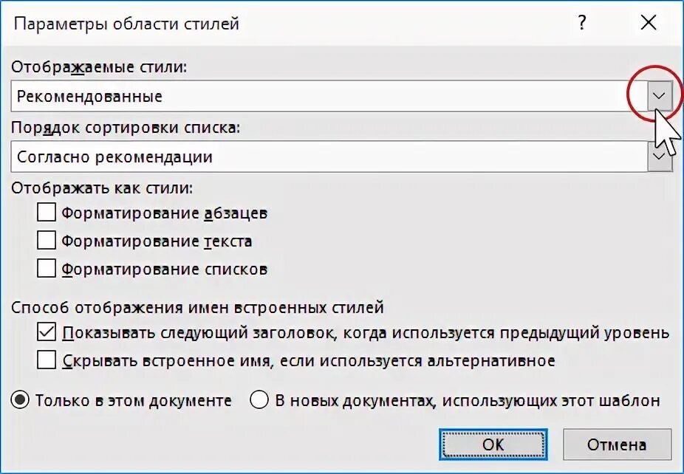Click the dialog title Параметры области стилей
The image size is (684, 474).
point(126,24)
